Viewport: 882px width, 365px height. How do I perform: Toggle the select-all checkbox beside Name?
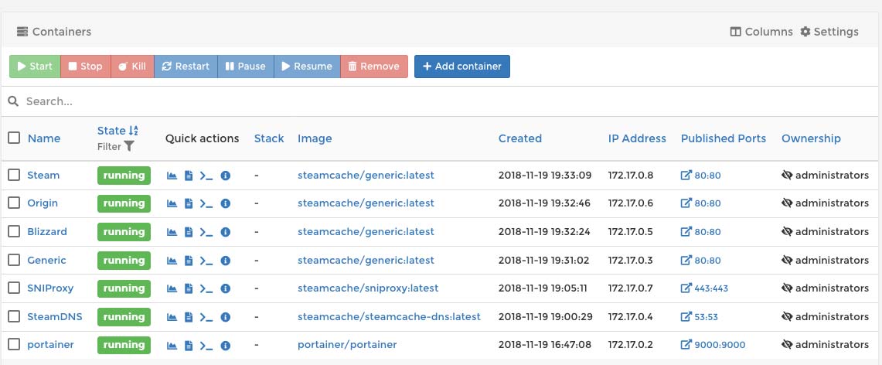pos(14,138)
